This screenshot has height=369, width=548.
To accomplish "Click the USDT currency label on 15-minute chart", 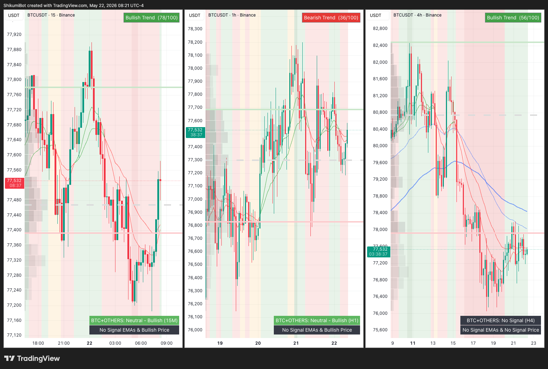I will coord(14,15).
